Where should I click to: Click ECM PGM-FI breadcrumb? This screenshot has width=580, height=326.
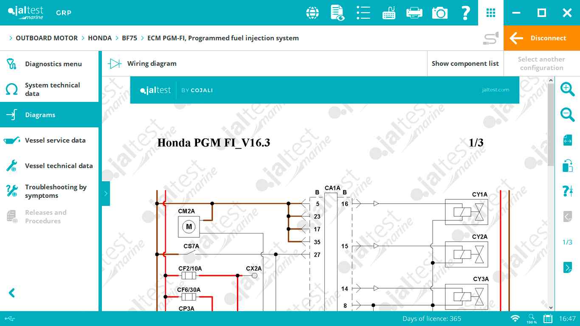click(x=223, y=38)
